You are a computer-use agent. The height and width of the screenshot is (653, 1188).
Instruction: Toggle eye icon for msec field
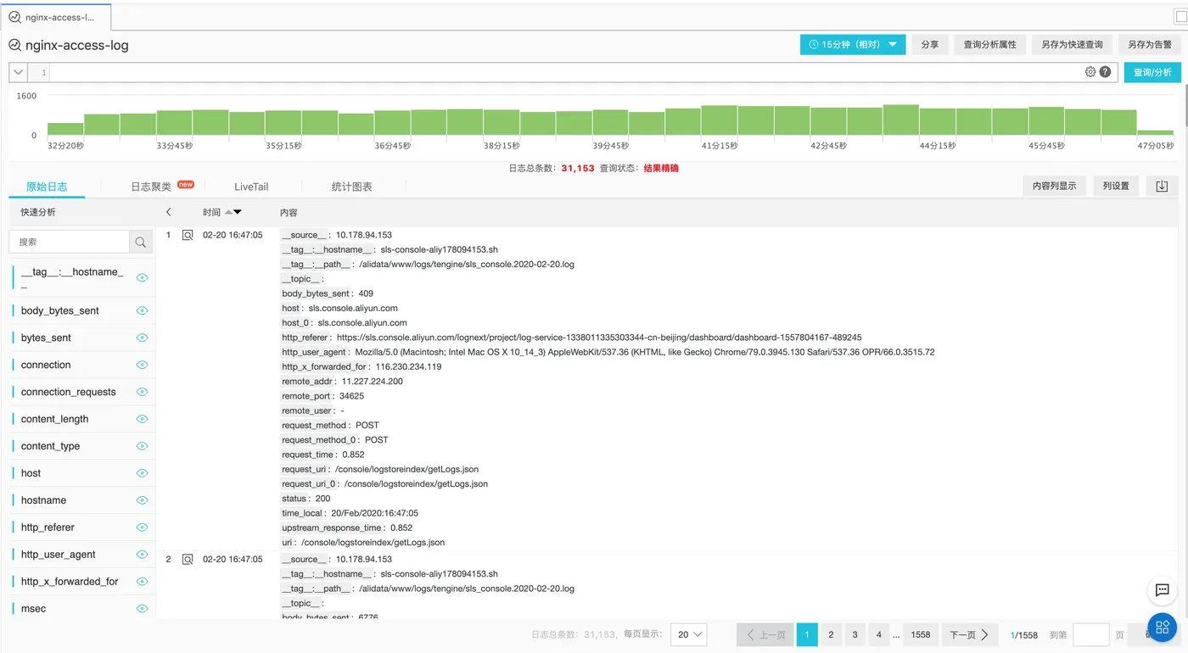point(142,609)
